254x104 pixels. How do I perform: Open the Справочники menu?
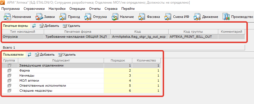click(x=34, y=9)
